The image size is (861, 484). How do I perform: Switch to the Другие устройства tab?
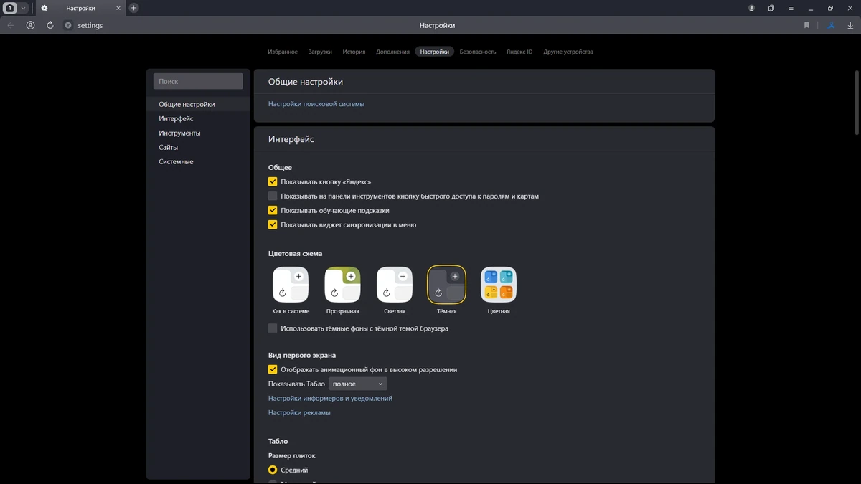[568, 52]
